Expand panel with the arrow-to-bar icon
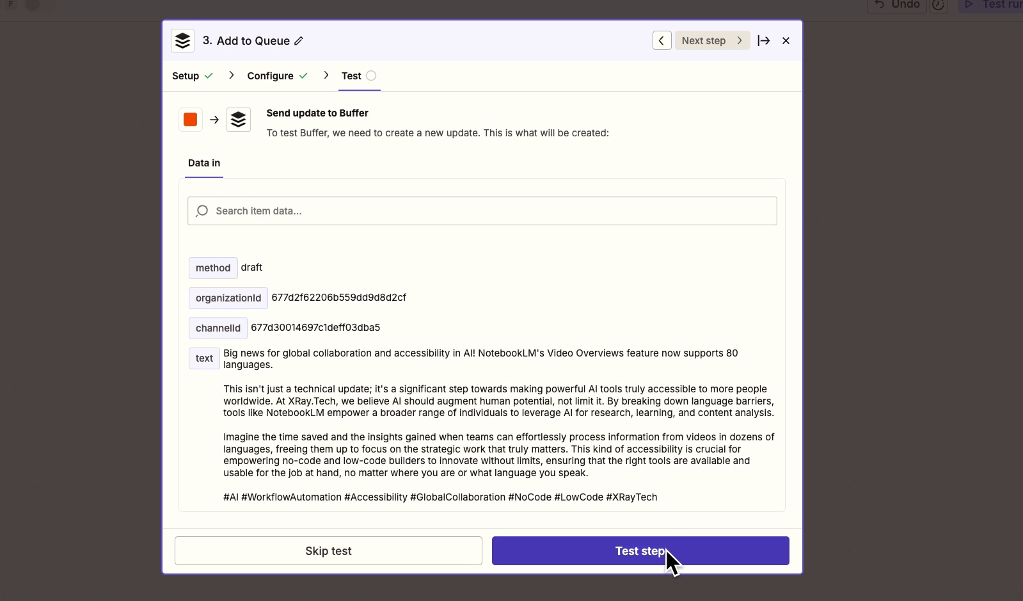 pos(763,40)
